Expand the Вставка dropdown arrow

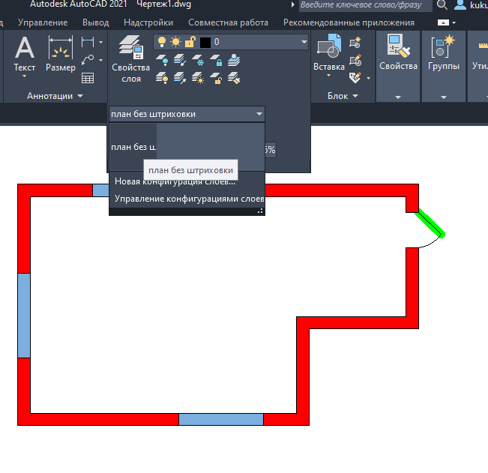click(x=328, y=75)
